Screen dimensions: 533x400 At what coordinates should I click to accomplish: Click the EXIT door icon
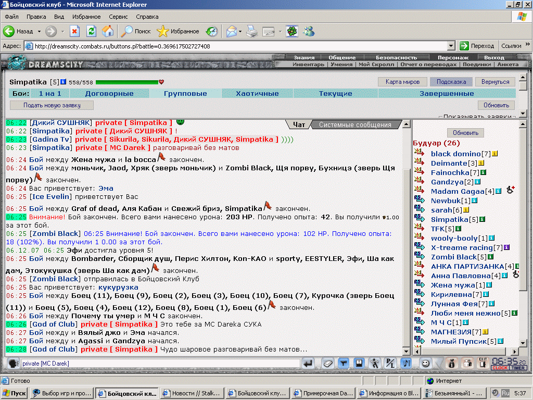click(x=483, y=363)
